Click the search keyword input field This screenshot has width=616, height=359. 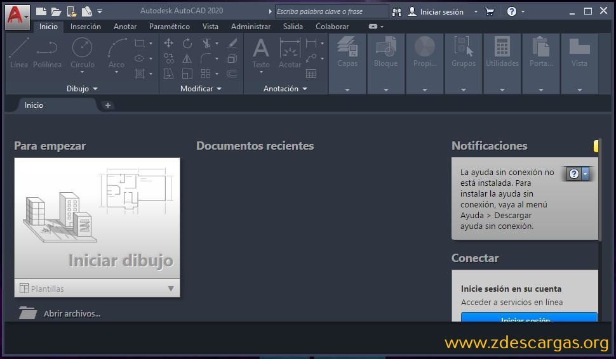pos(331,12)
